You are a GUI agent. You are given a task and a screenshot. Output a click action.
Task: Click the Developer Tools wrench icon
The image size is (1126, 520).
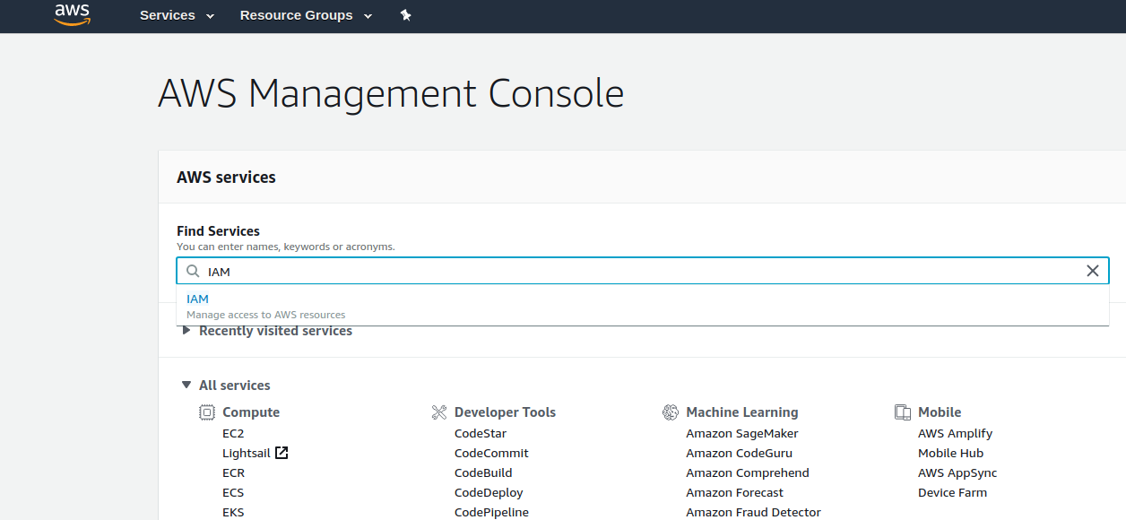tap(439, 412)
